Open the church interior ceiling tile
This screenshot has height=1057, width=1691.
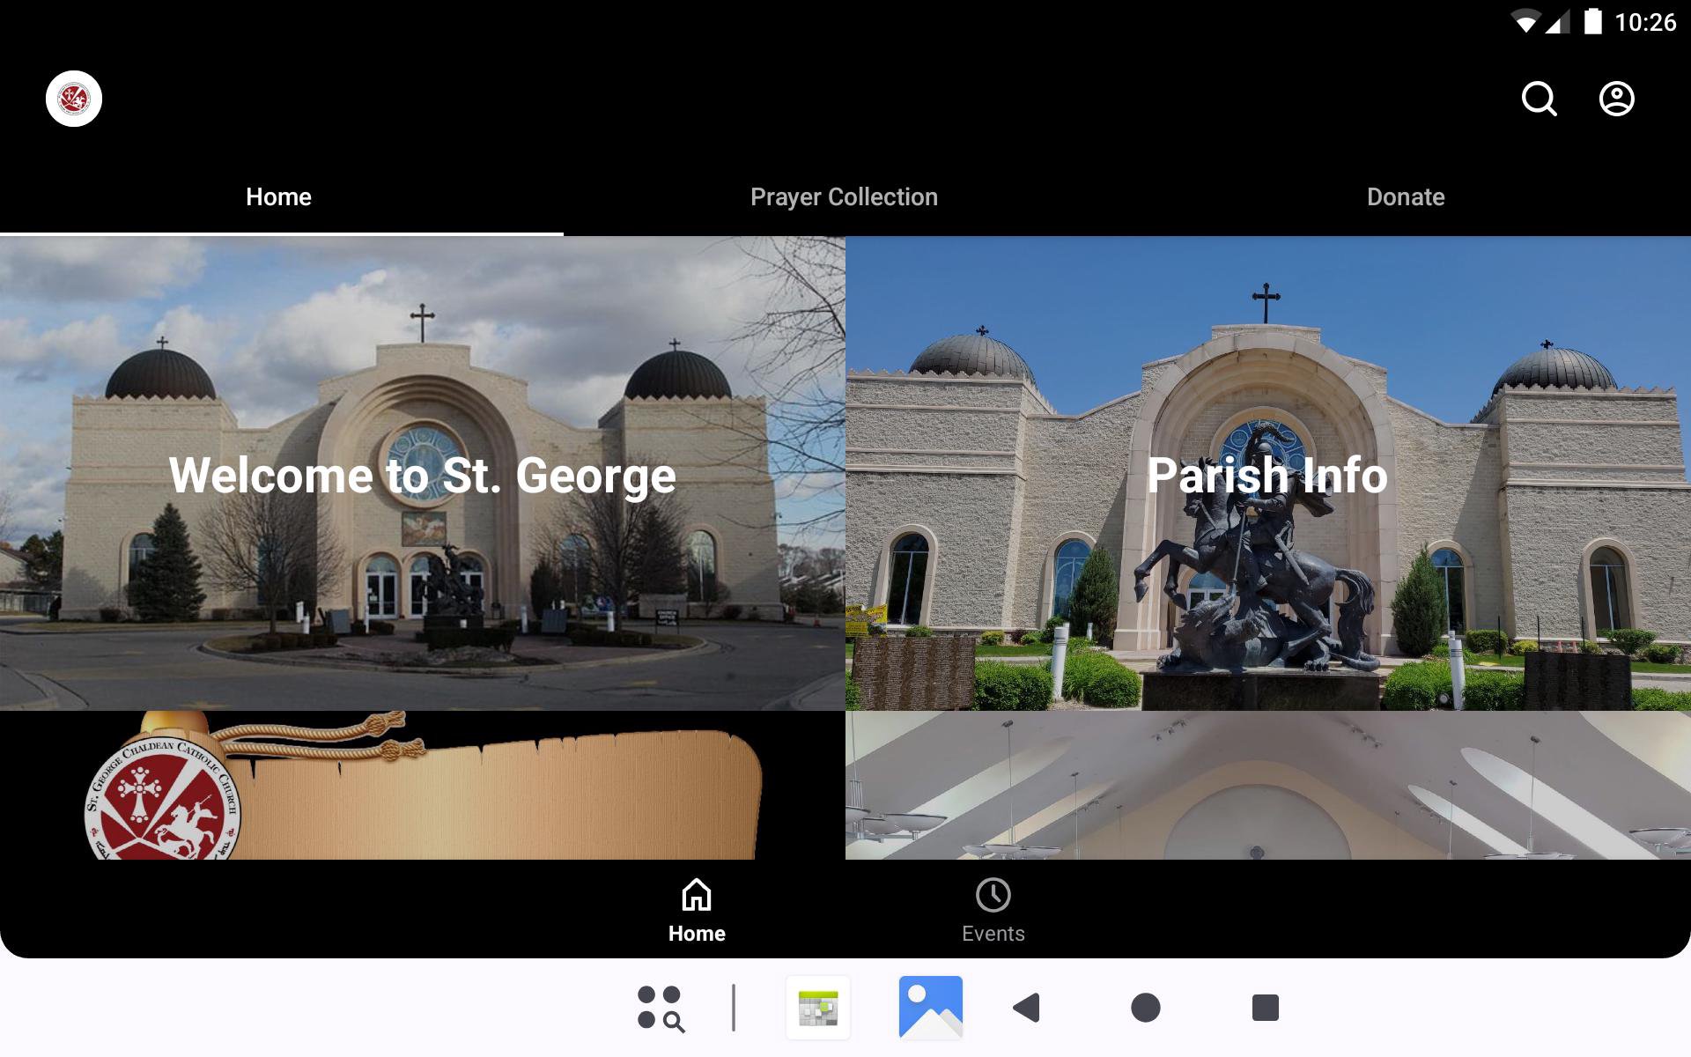pyautogui.click(x=1267, y=786)
